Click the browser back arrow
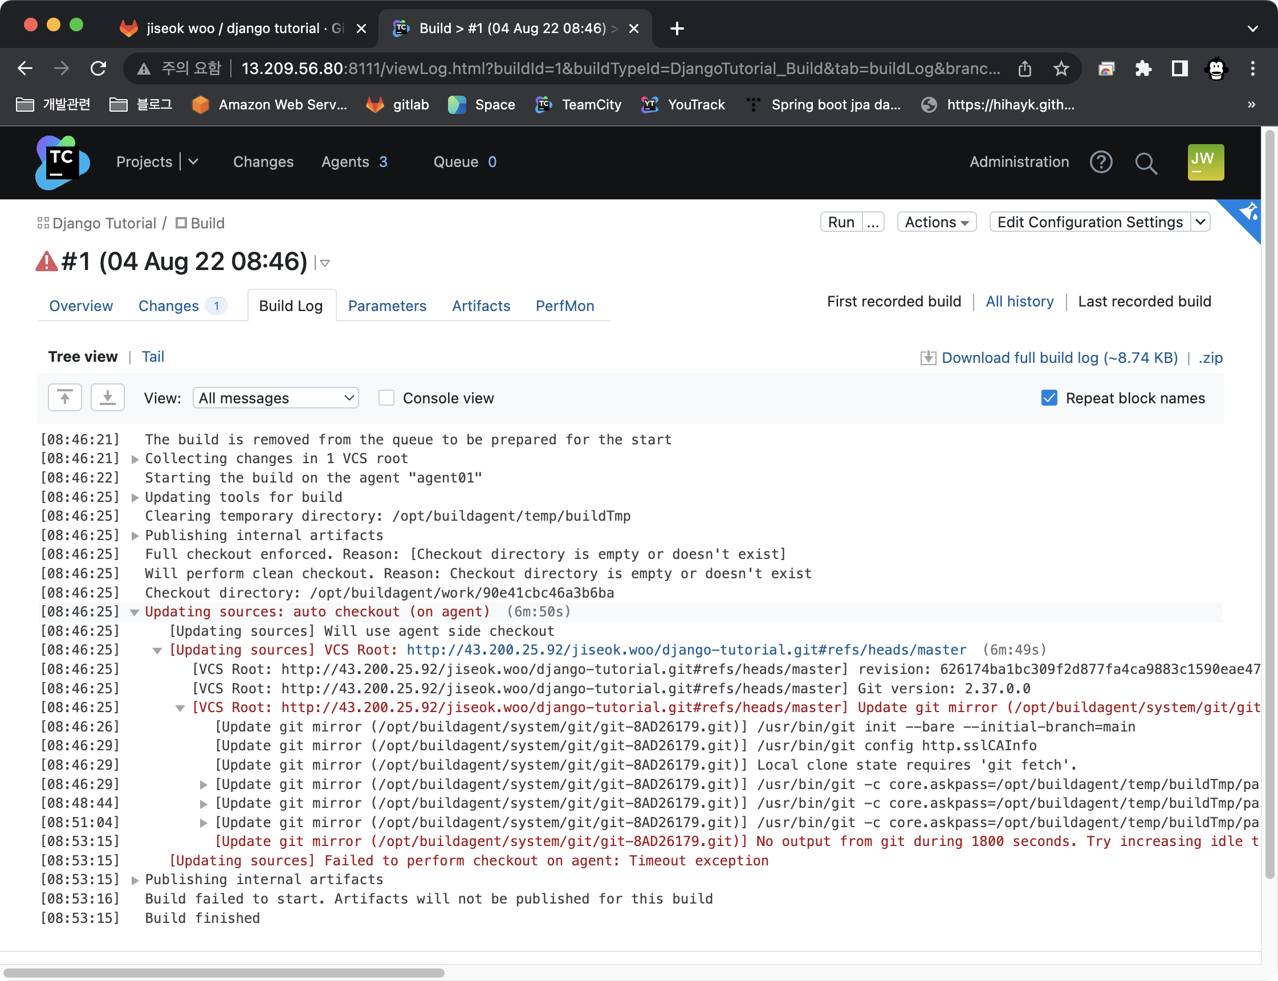The width and height of the screenshot is (1278, 981). click(25, 69)
